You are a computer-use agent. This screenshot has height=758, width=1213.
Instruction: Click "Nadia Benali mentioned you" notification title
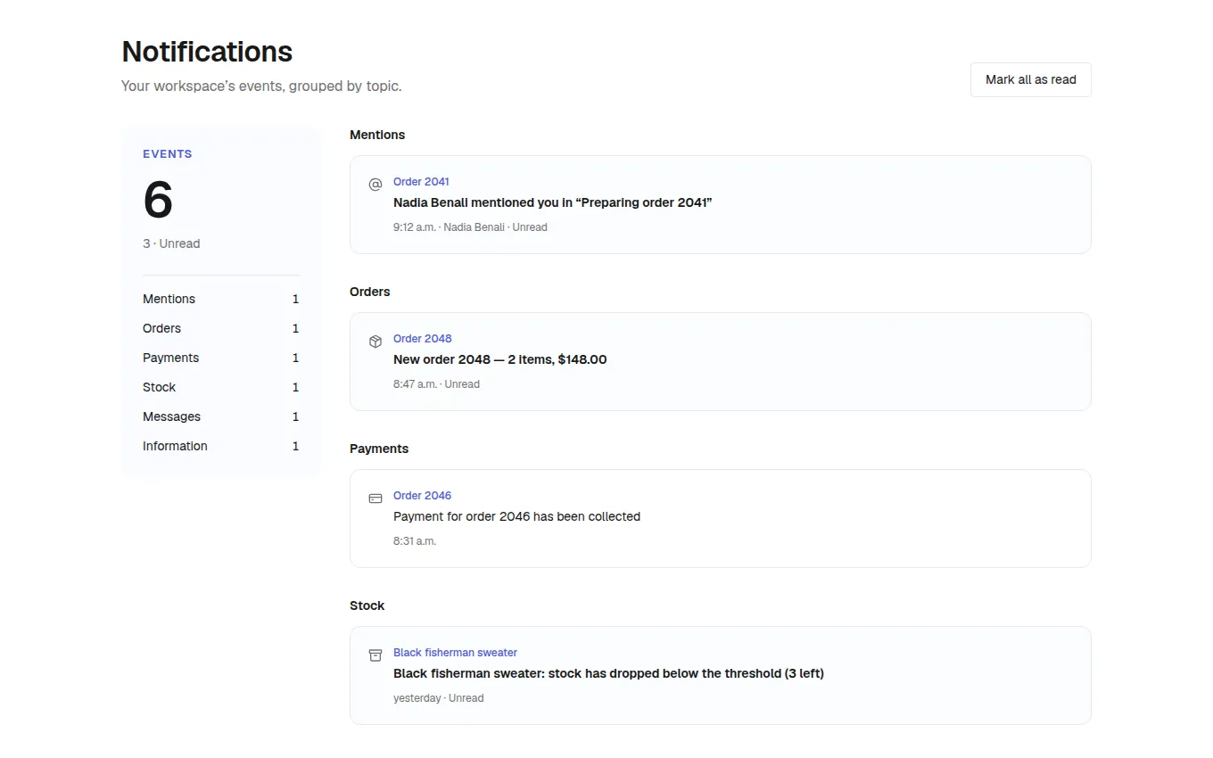552,202
